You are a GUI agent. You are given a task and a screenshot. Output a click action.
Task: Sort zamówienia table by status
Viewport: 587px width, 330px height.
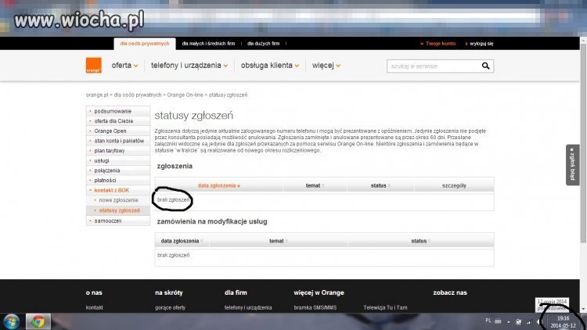pyautogui.click(x=420, y=241)
